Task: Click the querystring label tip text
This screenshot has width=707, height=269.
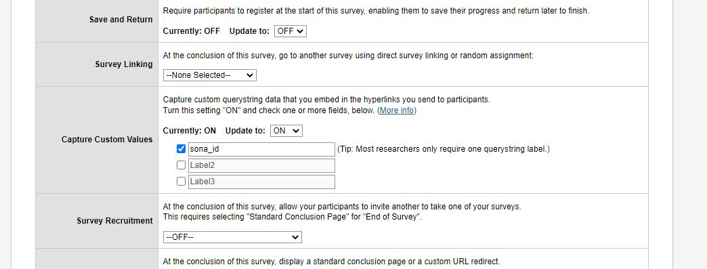Action: (444, 149)
